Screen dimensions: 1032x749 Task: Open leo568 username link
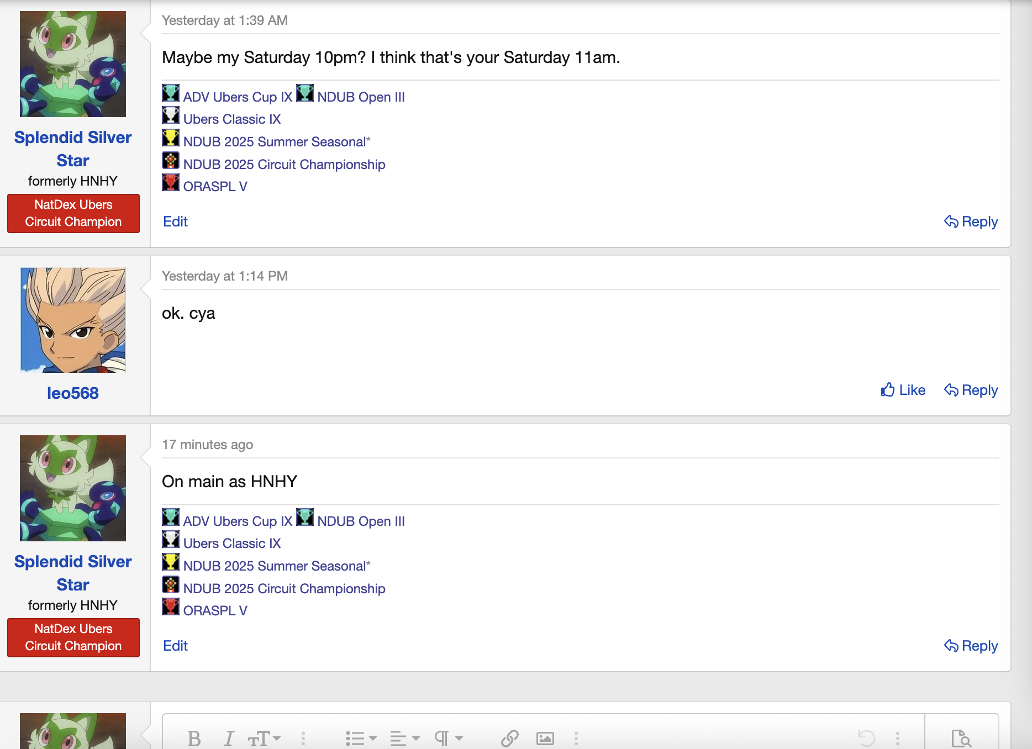pyautogui.click(x=73, y=393)
